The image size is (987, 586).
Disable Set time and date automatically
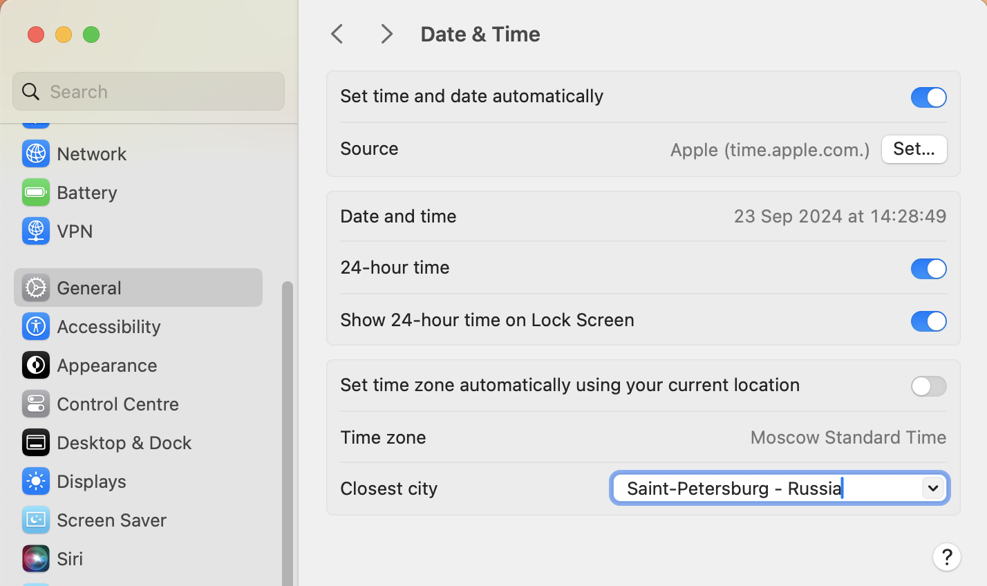coord(928,97)
